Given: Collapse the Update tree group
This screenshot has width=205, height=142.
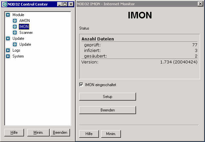Looking at the screenshot, I should (x=8, y=38).
